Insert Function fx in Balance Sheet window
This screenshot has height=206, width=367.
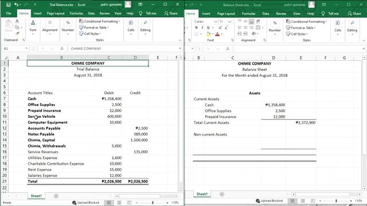pos(228,49)
